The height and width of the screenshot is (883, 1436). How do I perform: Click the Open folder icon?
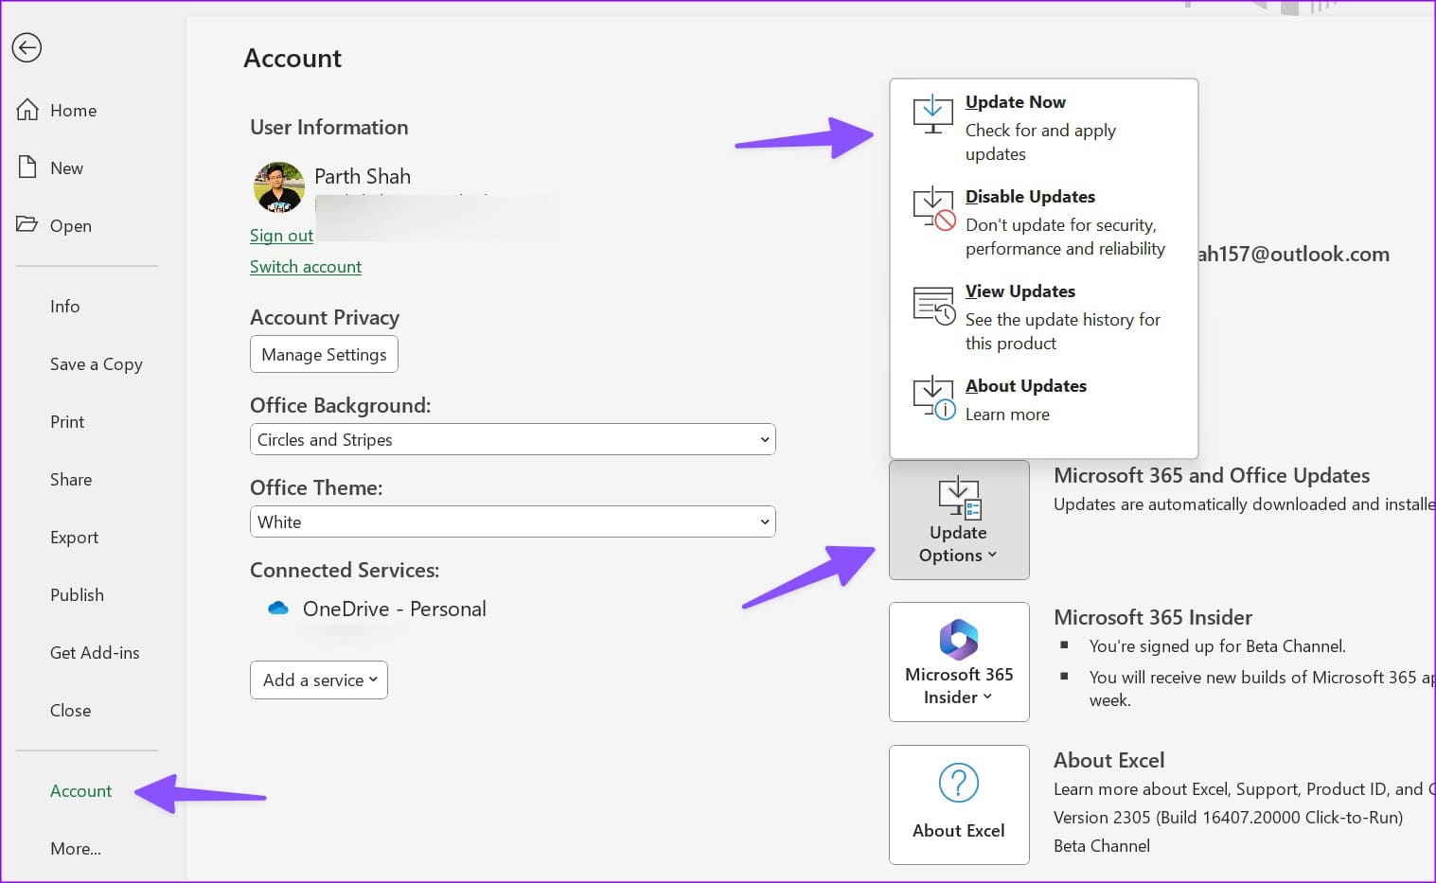(27, 224)
